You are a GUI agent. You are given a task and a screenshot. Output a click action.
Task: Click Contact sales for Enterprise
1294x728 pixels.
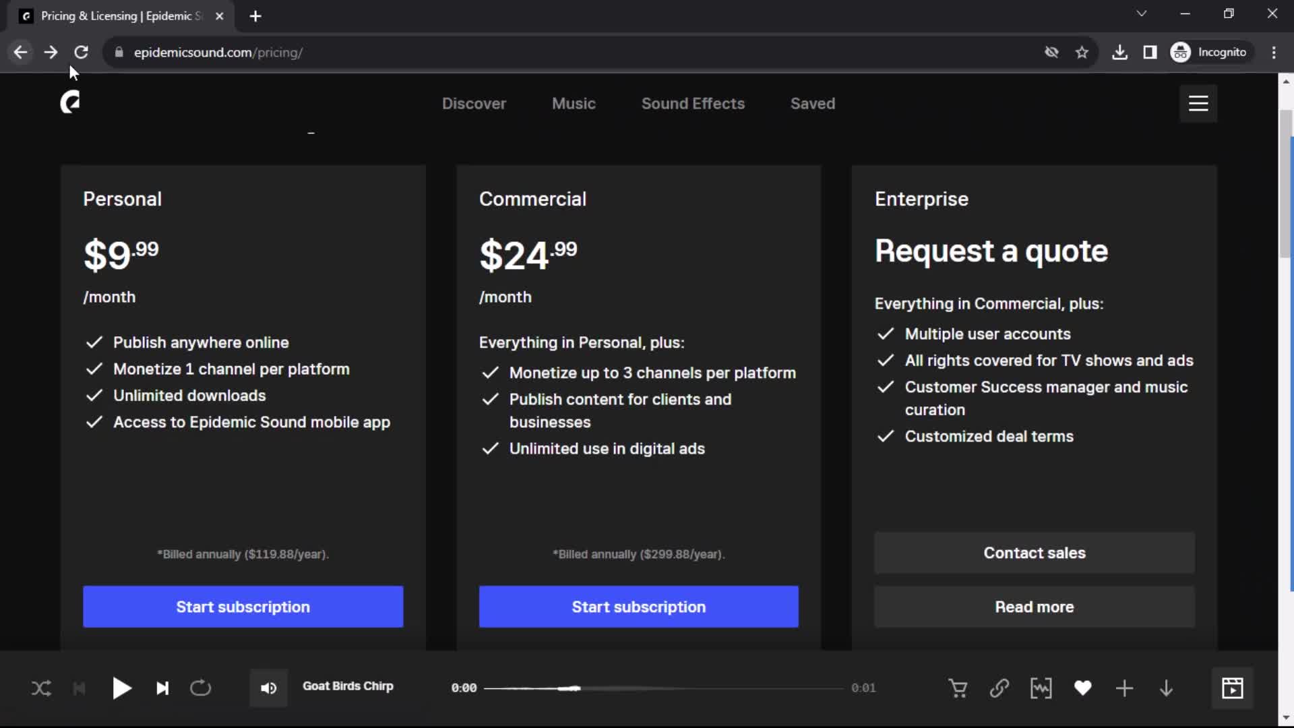pyautogui.click(x=1035, y=553)
